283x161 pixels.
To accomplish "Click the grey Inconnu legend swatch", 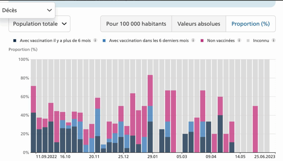I will 248,41.
